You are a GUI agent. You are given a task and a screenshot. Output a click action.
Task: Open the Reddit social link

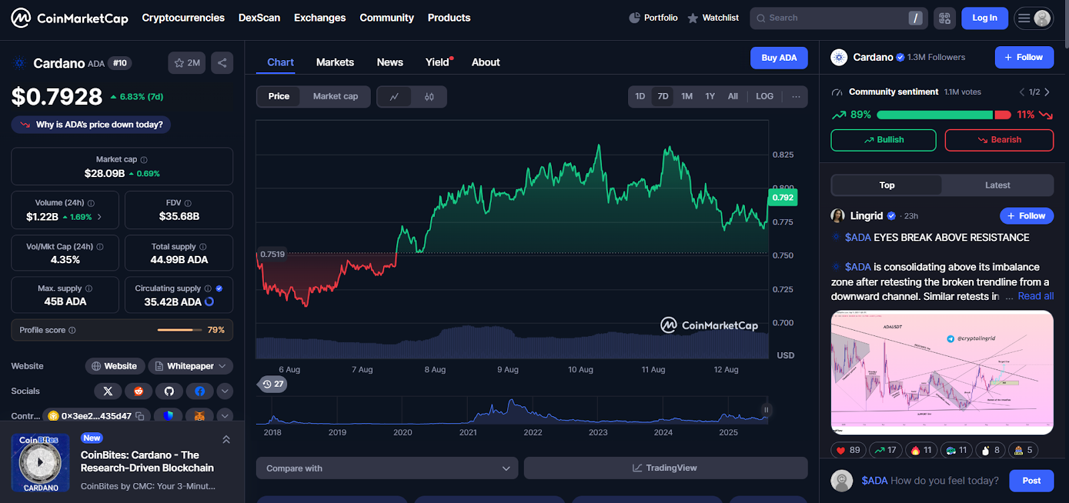point(138,391)
